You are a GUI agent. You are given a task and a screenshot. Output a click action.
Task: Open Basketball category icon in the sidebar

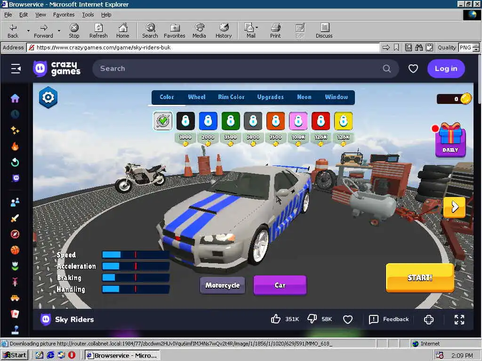point(15,250)
